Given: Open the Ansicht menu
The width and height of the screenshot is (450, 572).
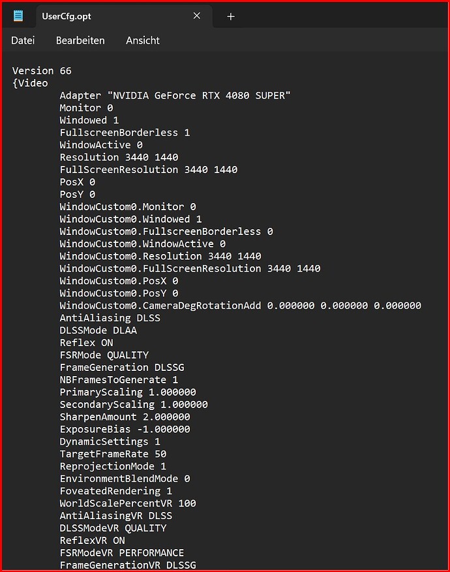Looking at the screenshot, I should pyautogui.click(x=143, y=40).
